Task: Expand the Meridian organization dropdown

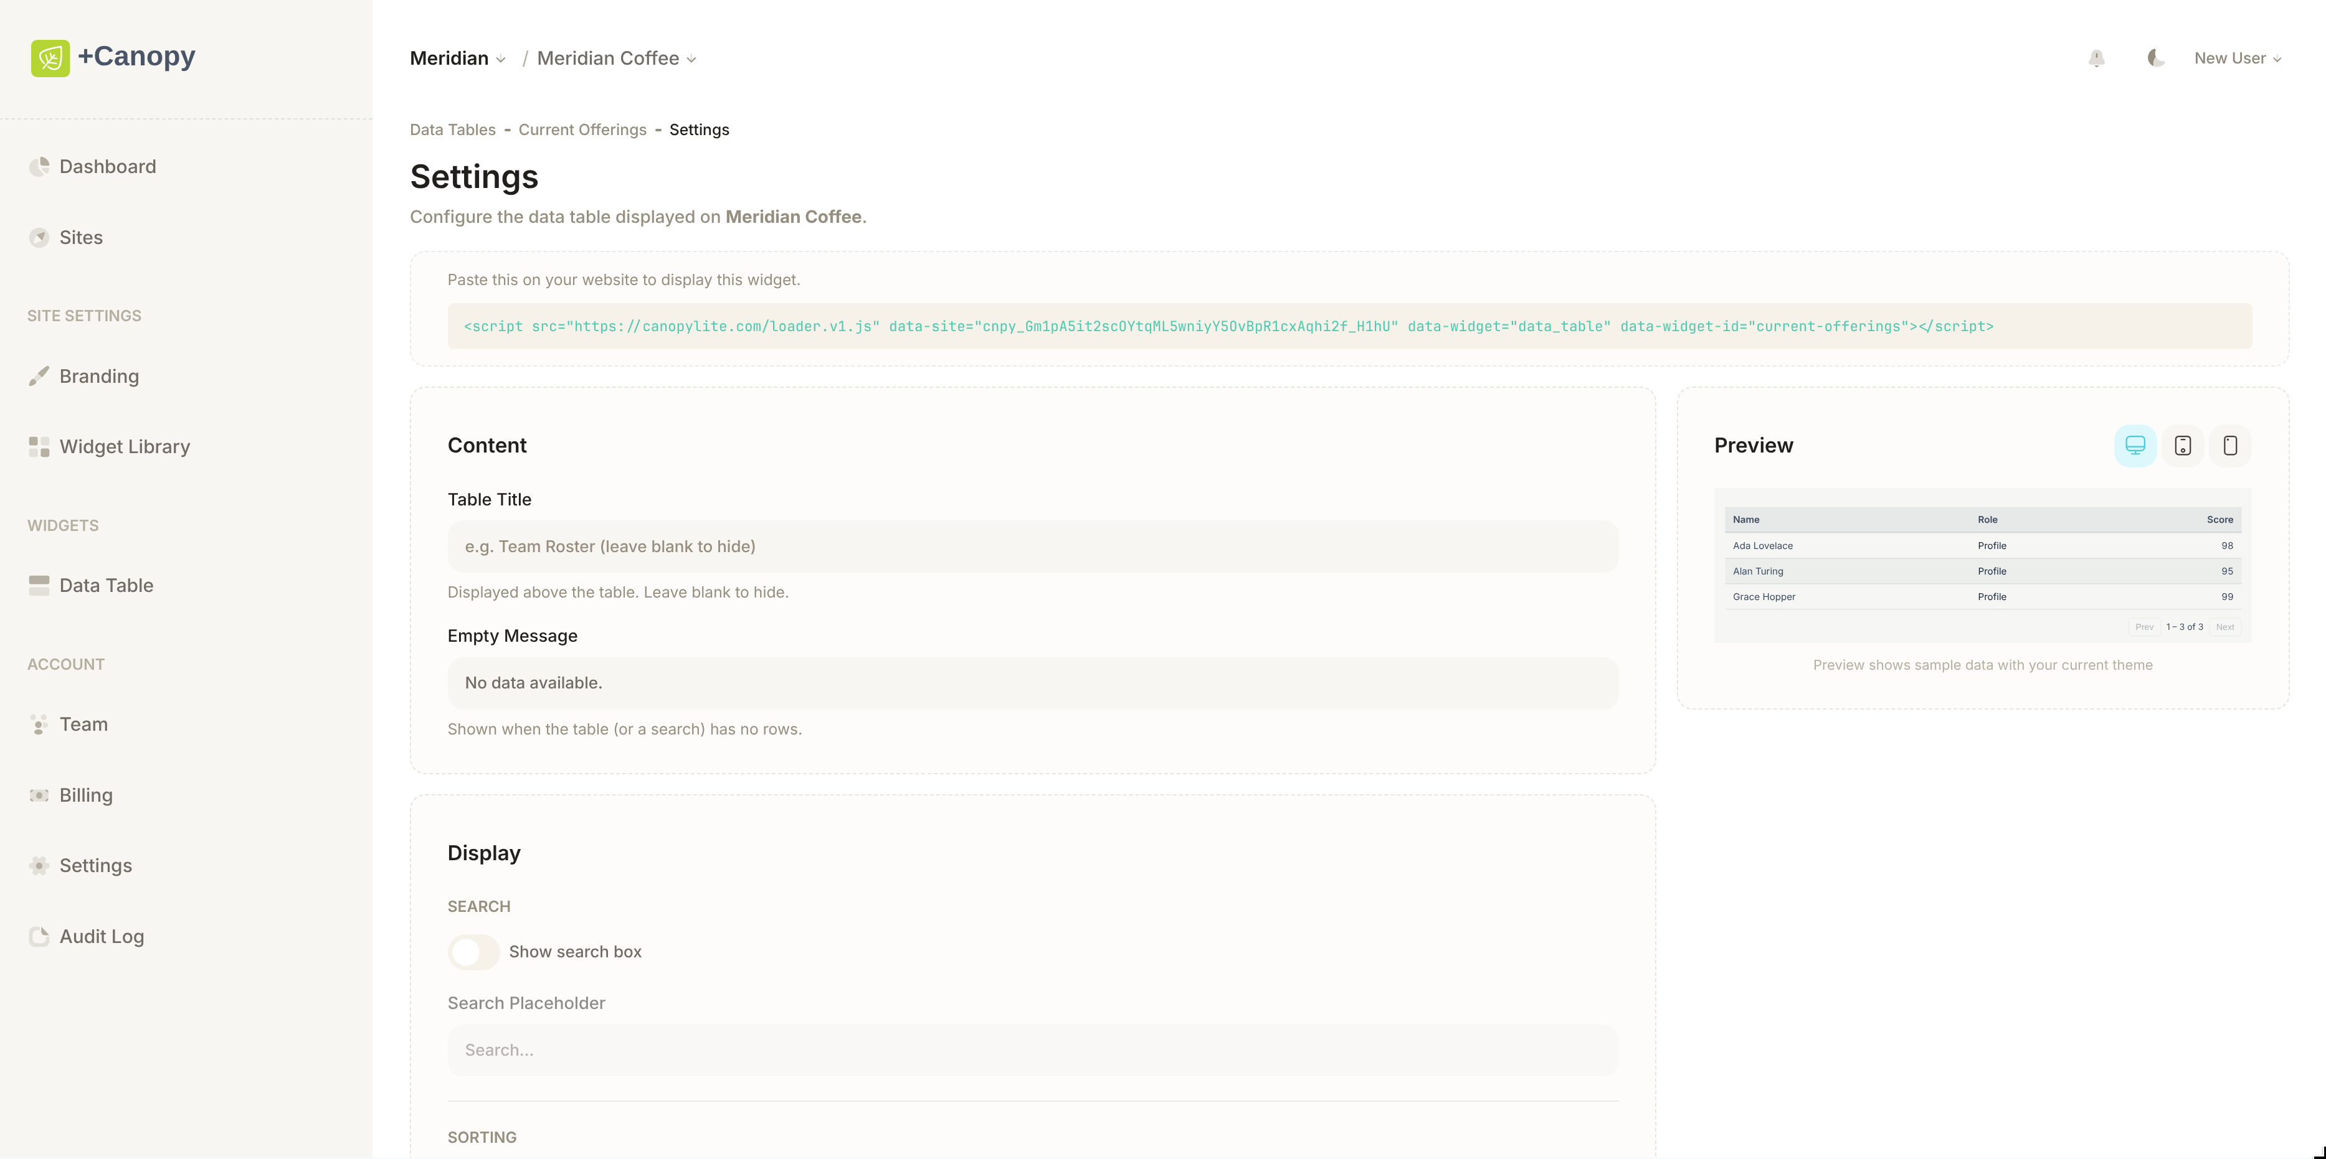Action: point(457,59)
